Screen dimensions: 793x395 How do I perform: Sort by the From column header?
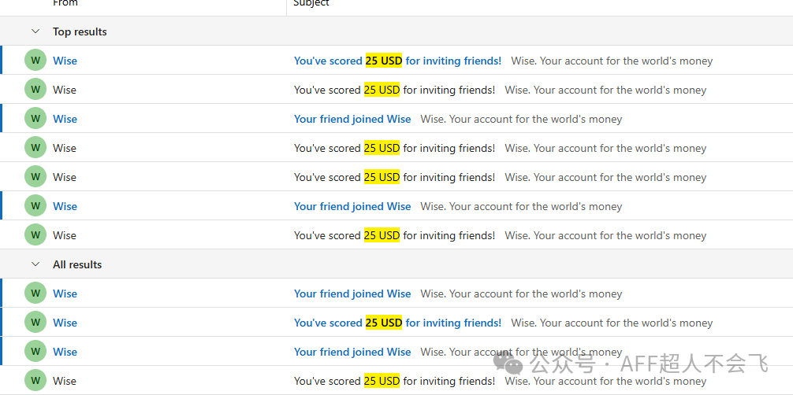(x=65, y=3)
